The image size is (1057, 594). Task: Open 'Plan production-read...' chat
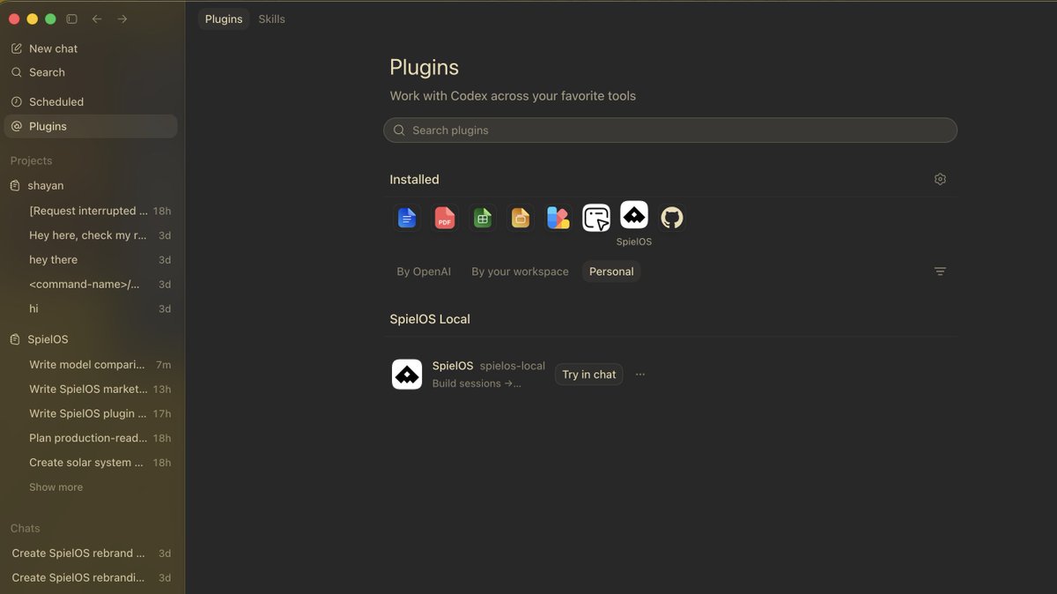[x=91, y=438]
